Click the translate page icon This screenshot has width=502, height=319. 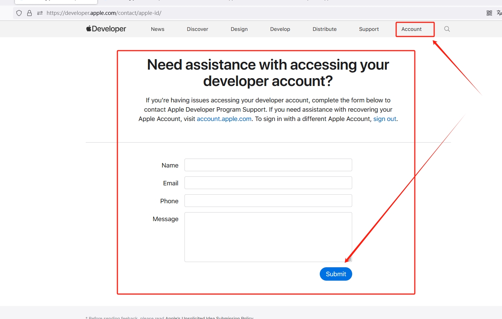coord(499,13)
